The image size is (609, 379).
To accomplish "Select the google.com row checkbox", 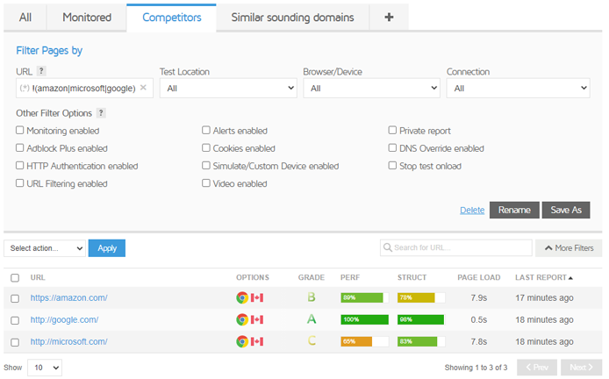I will [x=15, y=320].
